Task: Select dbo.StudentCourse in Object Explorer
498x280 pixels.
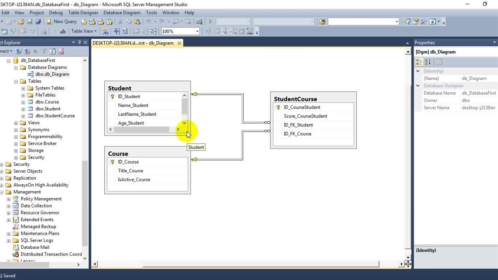Action: 55,116
